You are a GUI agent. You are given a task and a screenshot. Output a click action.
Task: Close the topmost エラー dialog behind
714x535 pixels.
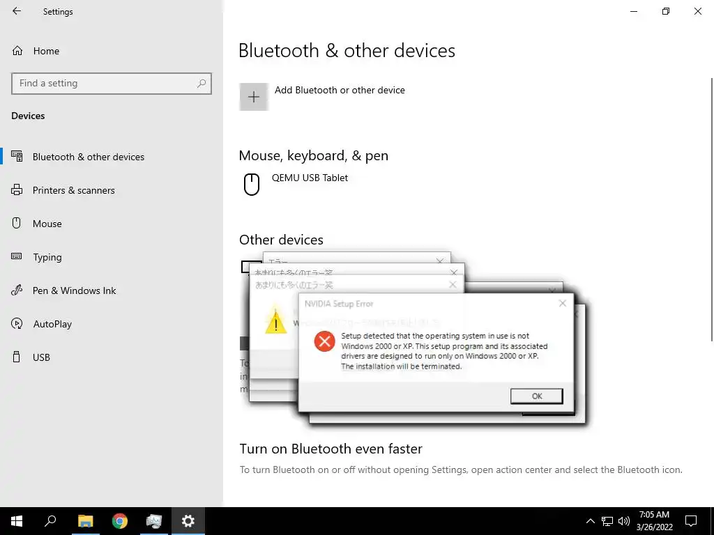point(439,261)
